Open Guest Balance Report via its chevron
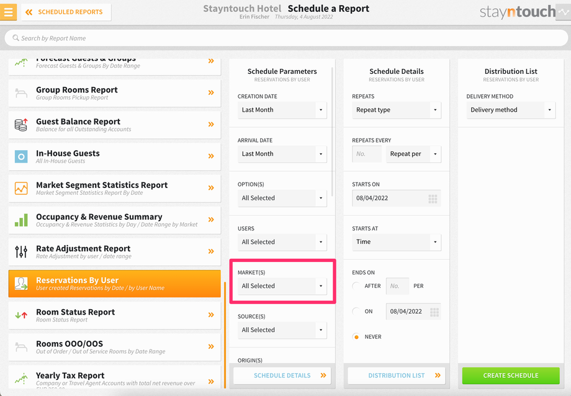This screenshot has height=396, width=571. [x=211, y=124]
